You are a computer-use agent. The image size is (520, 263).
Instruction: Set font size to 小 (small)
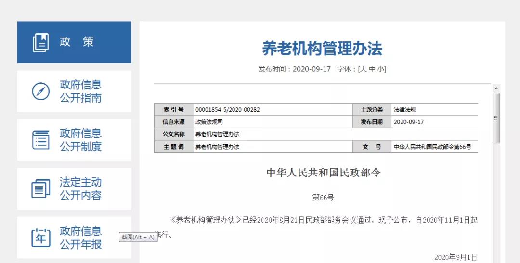coord(381,69)
